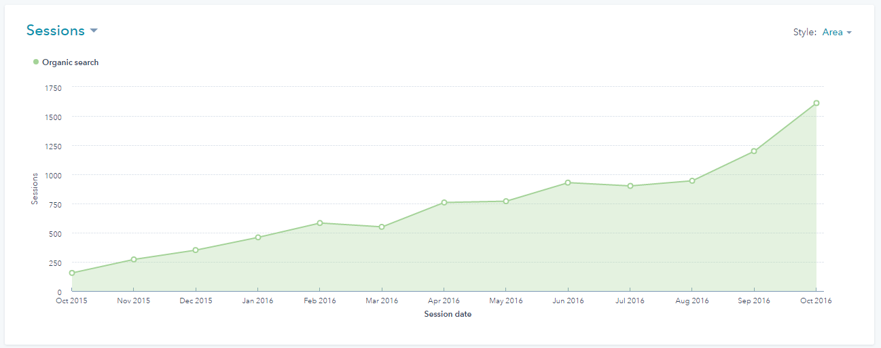Click the Jun 2016 data point
Image resolution: width=881 pixels, height=348 pixels.
568,182
